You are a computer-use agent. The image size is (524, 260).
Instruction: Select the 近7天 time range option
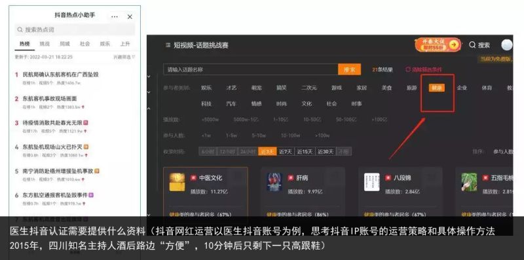point(286,152)
